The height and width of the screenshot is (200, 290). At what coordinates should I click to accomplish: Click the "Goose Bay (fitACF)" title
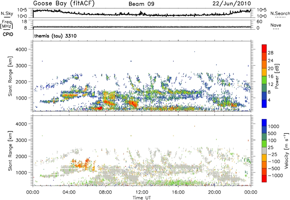(64, 3)
